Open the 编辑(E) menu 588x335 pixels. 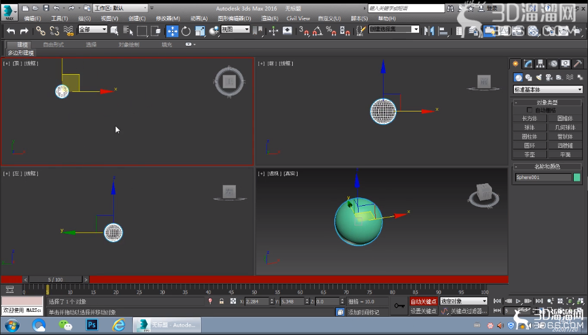[x=32, y=18]
